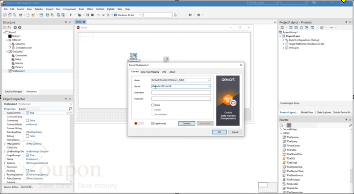
Task: Open the Server dropdown arrow in dialog
Action: click(209, 86)
